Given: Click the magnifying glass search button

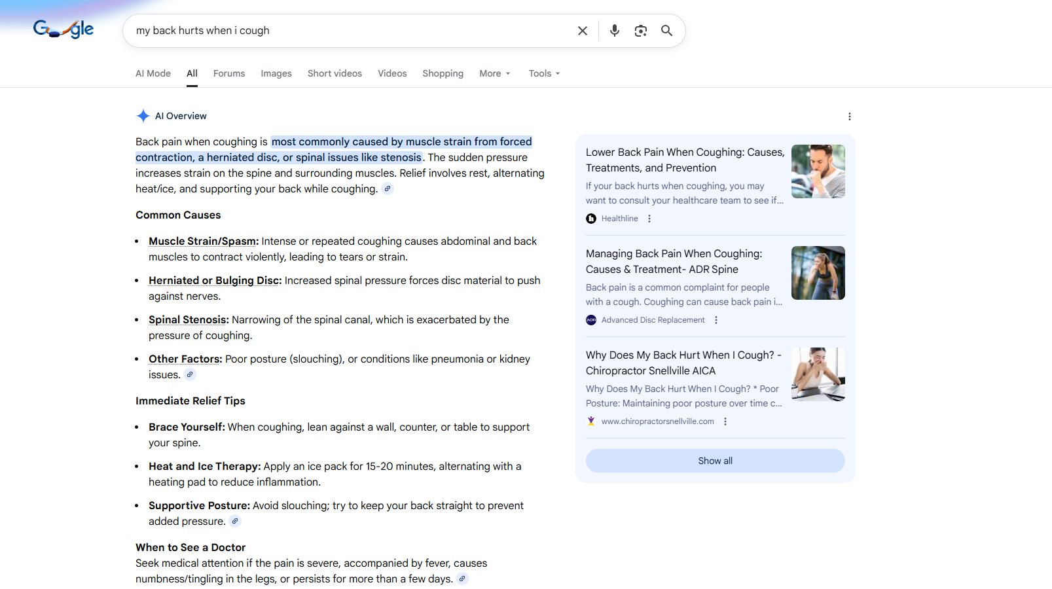Looking at the screenshot, I should [666, 31].
